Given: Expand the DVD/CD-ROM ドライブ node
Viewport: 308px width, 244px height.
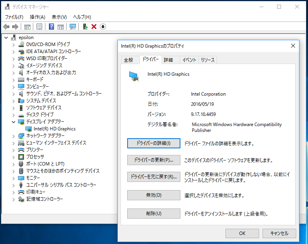Looking at the screenshot, I should 14,45.
